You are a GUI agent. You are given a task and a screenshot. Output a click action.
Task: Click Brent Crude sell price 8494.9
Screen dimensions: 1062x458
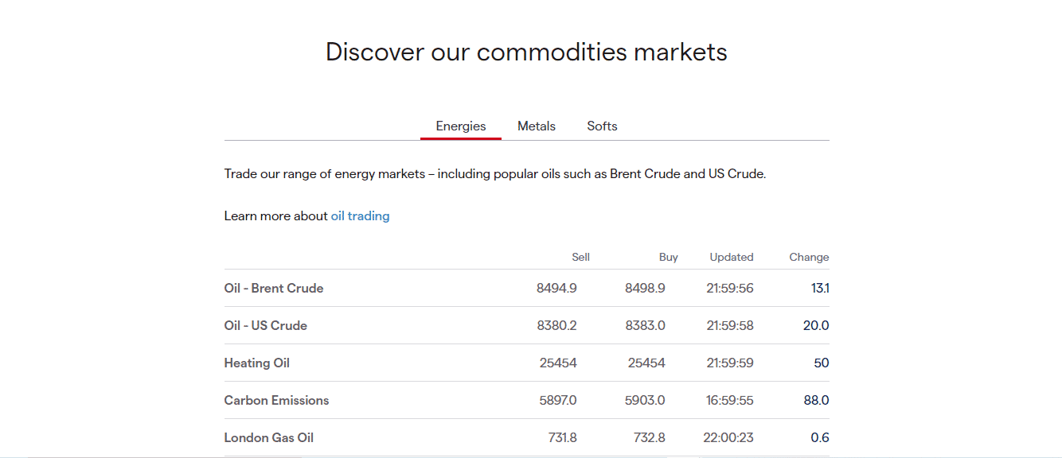556,288
